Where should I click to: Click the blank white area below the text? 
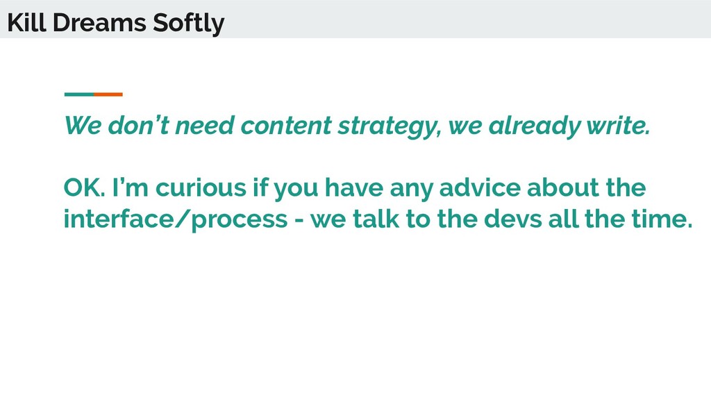click(355, 317)
